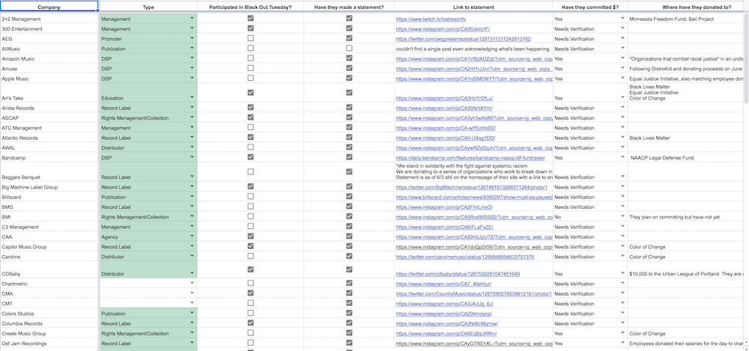The width and height of the screenshot is (749, 351).
Task: Open Colors Studios Instagram statement link
Action: click(443, 314)
